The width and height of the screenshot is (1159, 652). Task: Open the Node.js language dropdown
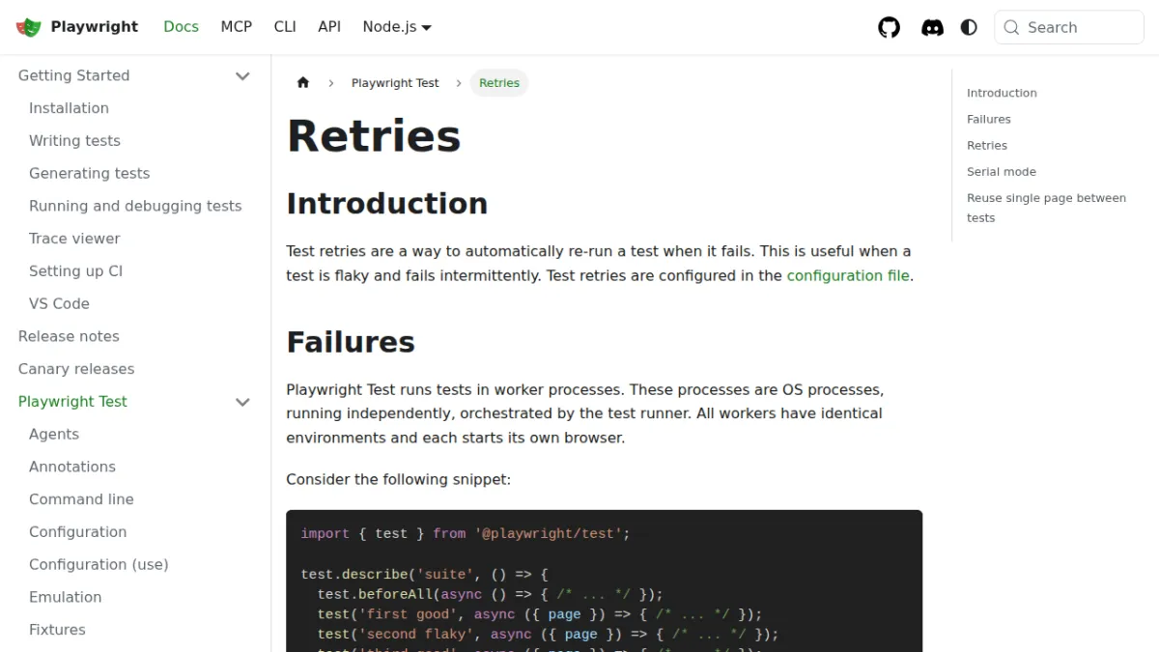[397, 27]
